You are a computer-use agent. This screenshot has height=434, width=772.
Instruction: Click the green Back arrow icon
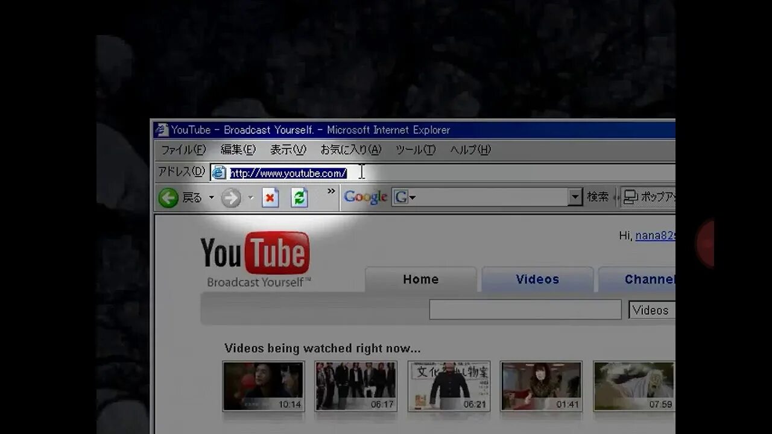(x=168, y=198)
